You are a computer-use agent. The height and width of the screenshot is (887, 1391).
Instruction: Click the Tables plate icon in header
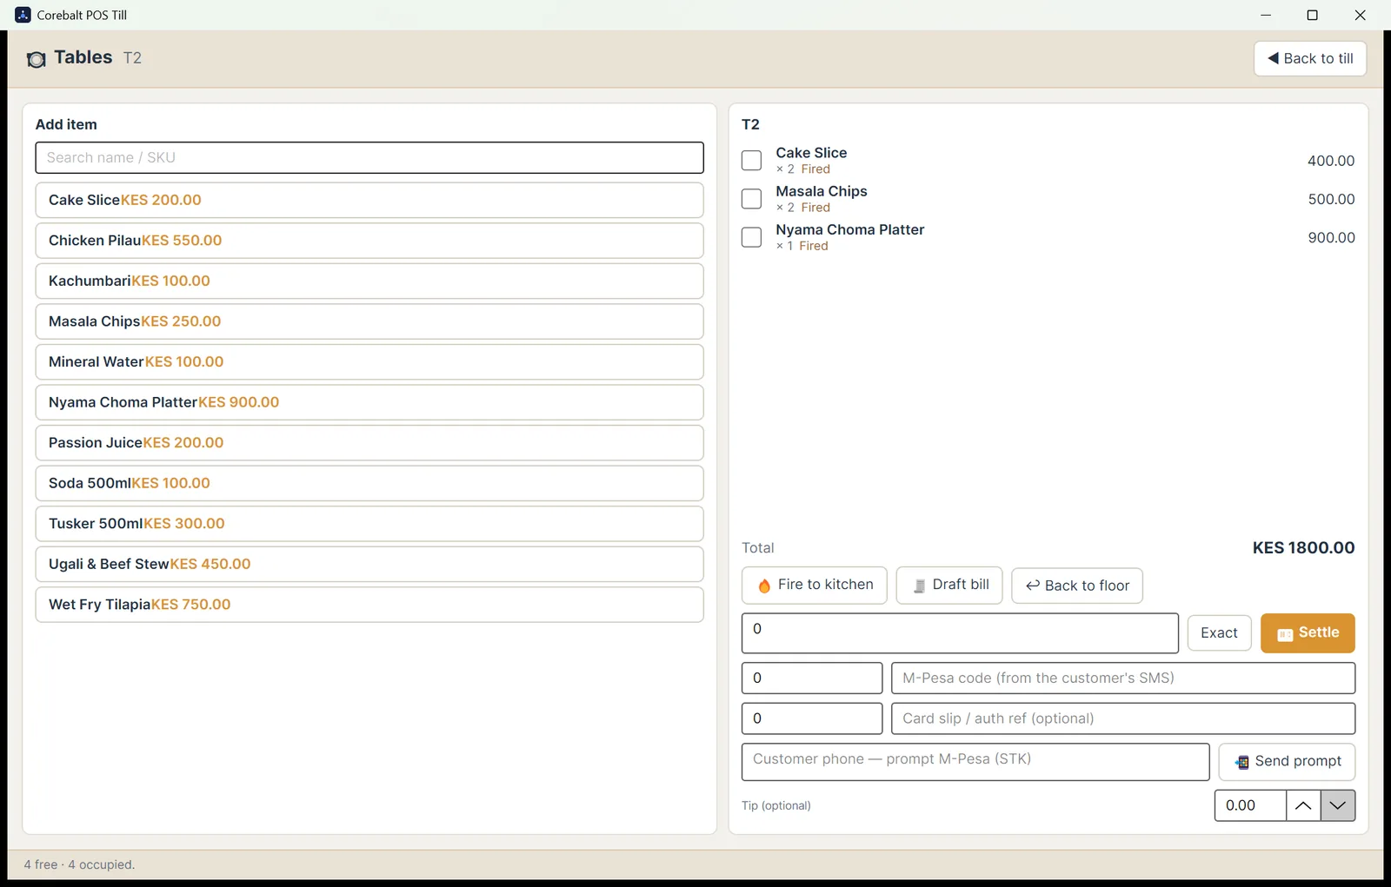pyautogui.click(x=36, y=59)
